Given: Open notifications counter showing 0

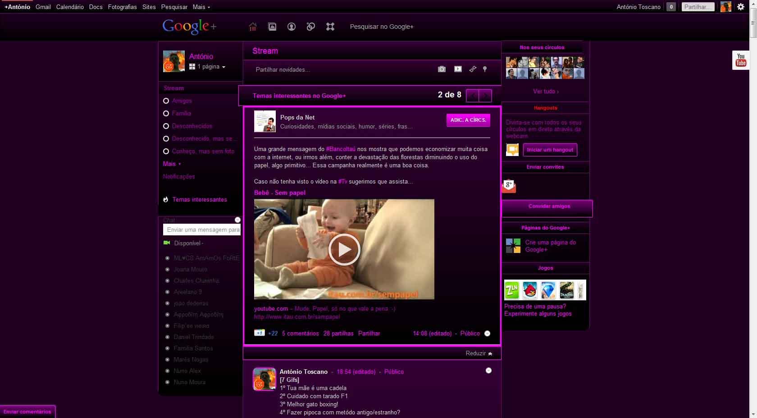Looking at the screenshot, I should tap(671, 7).
